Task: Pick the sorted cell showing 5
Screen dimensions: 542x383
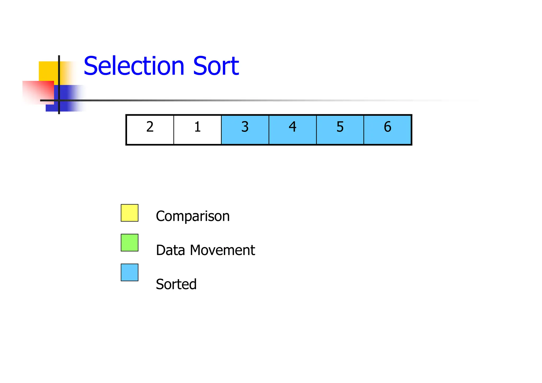Action: pyautogui.click(x=340, y=130)
